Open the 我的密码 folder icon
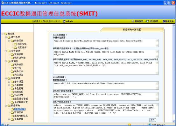The width and height of the screenshot is (176, 126). (12, 92)
